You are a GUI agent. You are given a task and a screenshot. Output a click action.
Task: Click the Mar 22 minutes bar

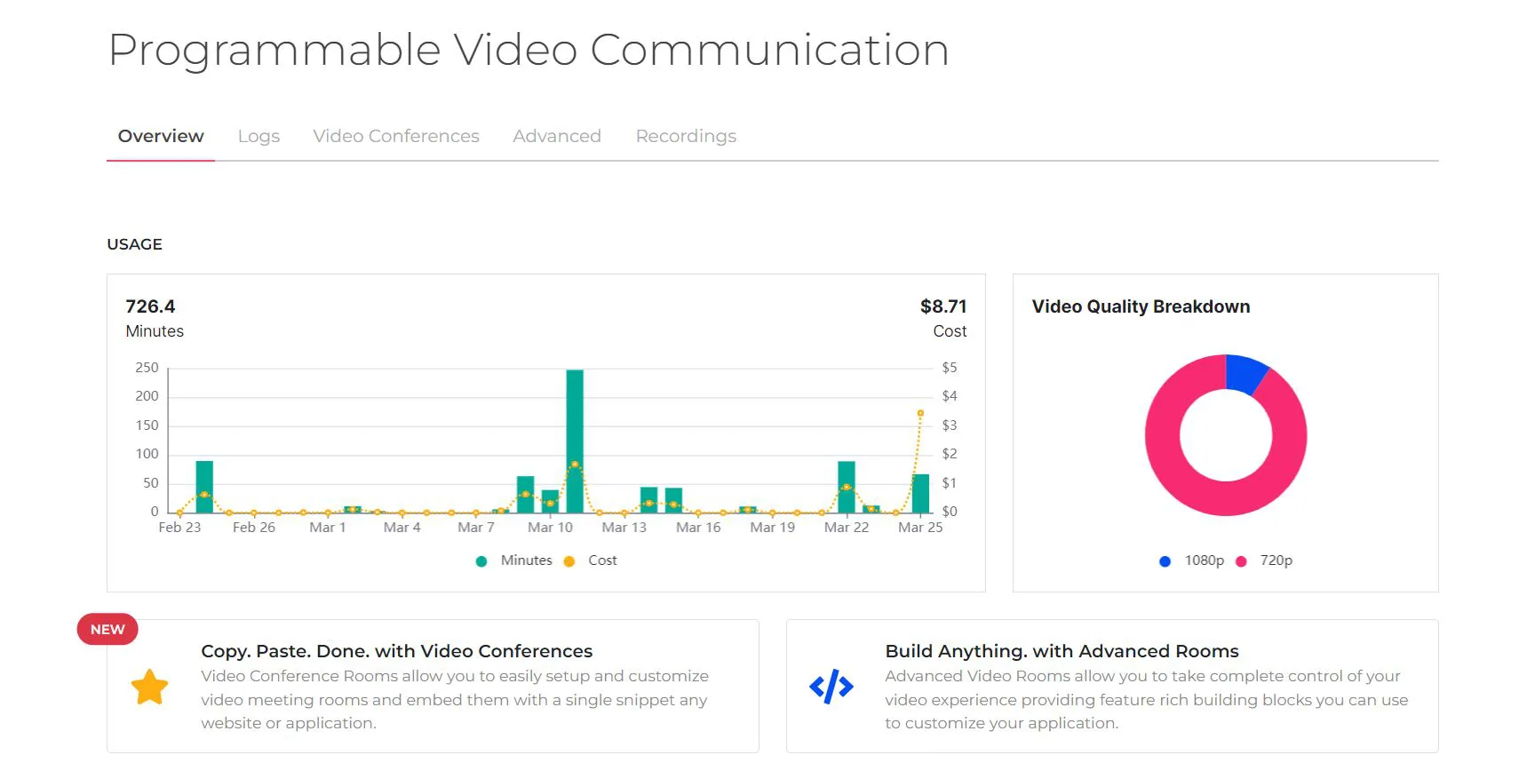[847, 487]
